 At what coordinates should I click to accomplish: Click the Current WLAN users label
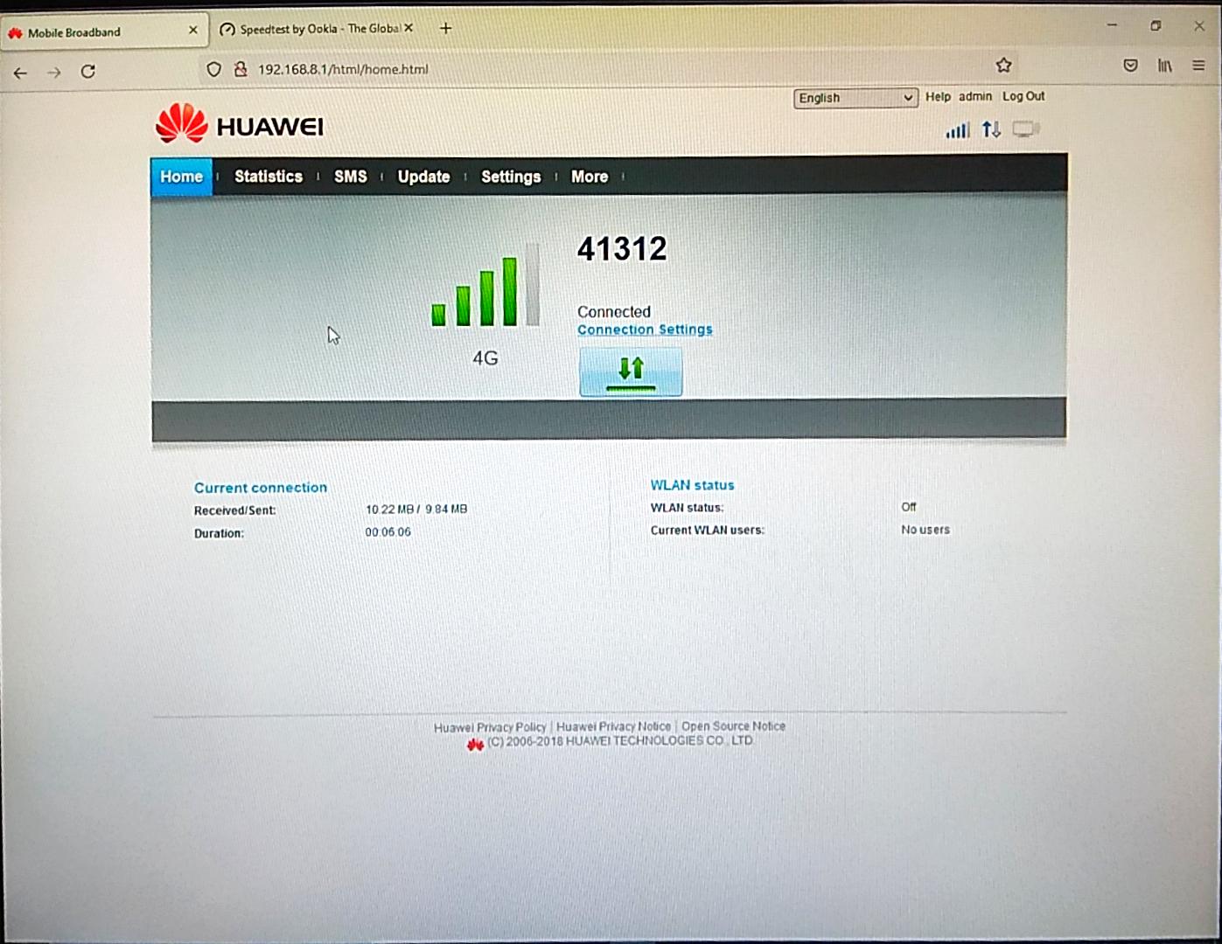[x=708, y=531]
